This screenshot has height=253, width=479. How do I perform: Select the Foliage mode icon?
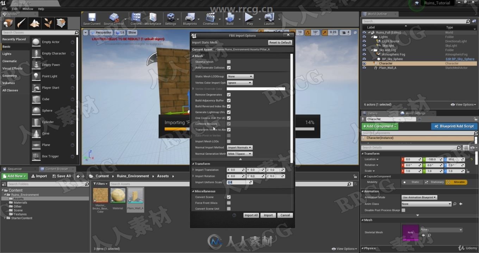[x=48, y=23]
